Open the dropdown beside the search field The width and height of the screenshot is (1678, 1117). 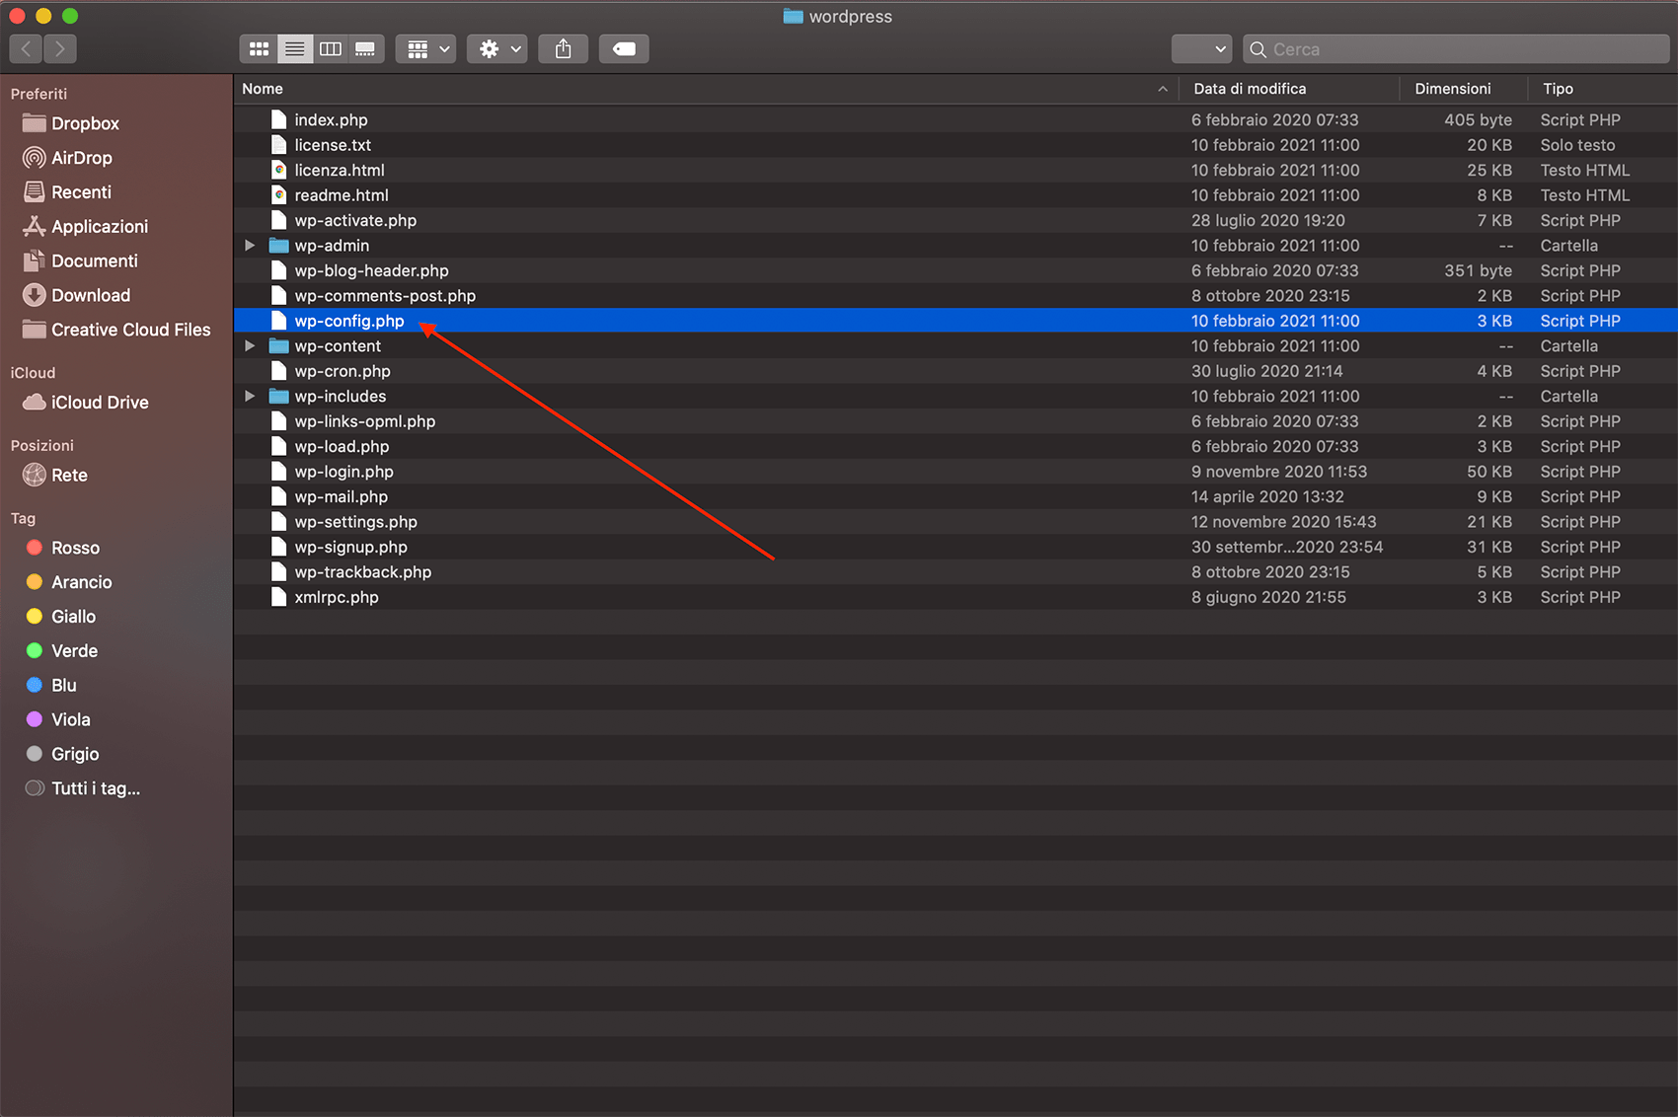click(1201, 49)
